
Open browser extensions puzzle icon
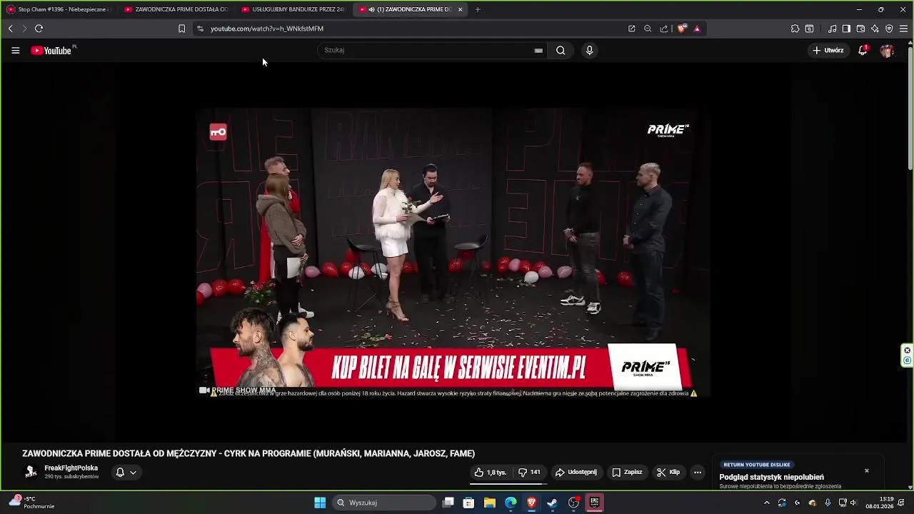click(x=795, y=29)
